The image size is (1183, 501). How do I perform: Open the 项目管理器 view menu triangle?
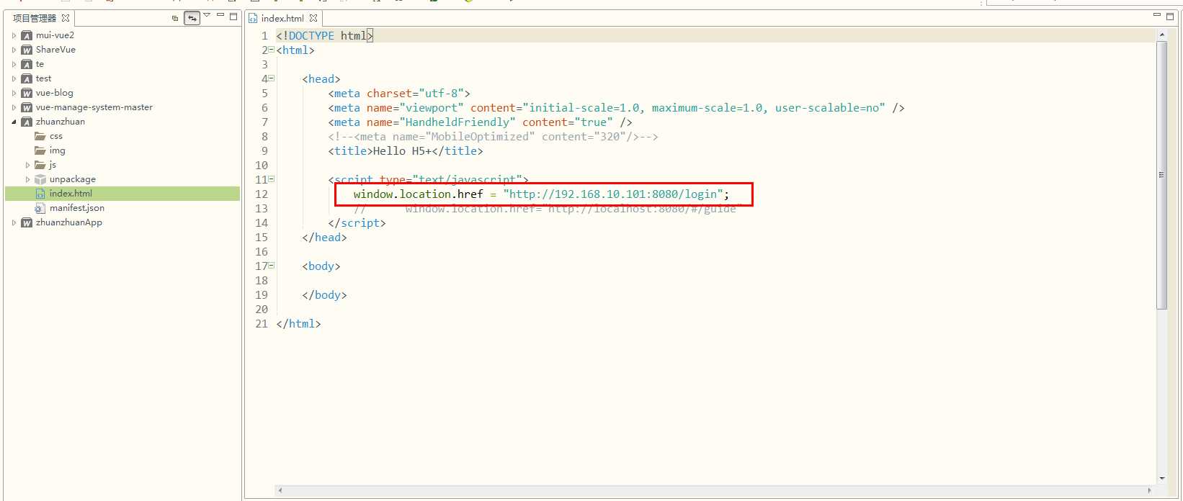coord(207,15)
